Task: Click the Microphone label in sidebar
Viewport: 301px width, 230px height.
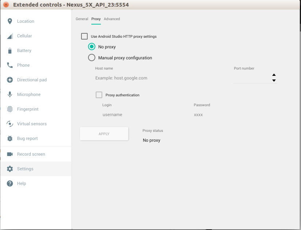Action: pos(29,94)
